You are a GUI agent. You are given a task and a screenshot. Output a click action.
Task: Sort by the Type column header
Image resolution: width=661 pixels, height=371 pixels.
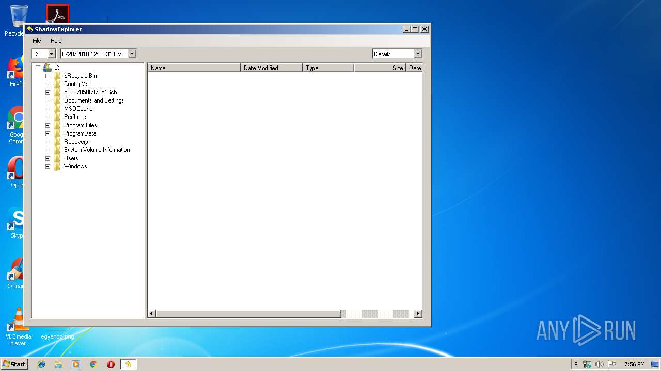point(328,68)
